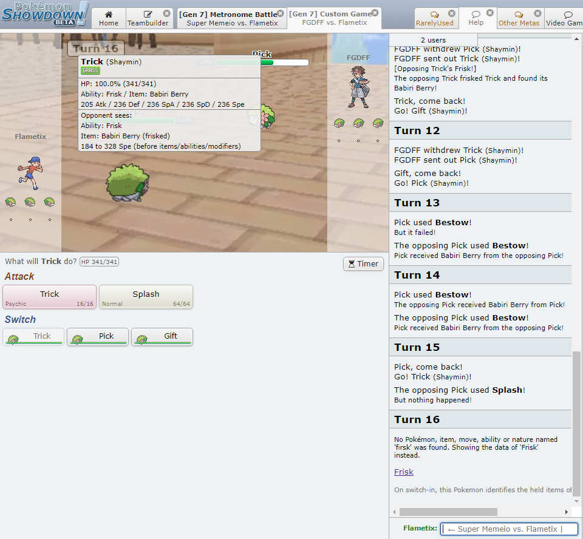Viewport: 583px width, 539px height.
Task: Click the Pokémon Showdown logo
Action: click(x=44, y=14)
